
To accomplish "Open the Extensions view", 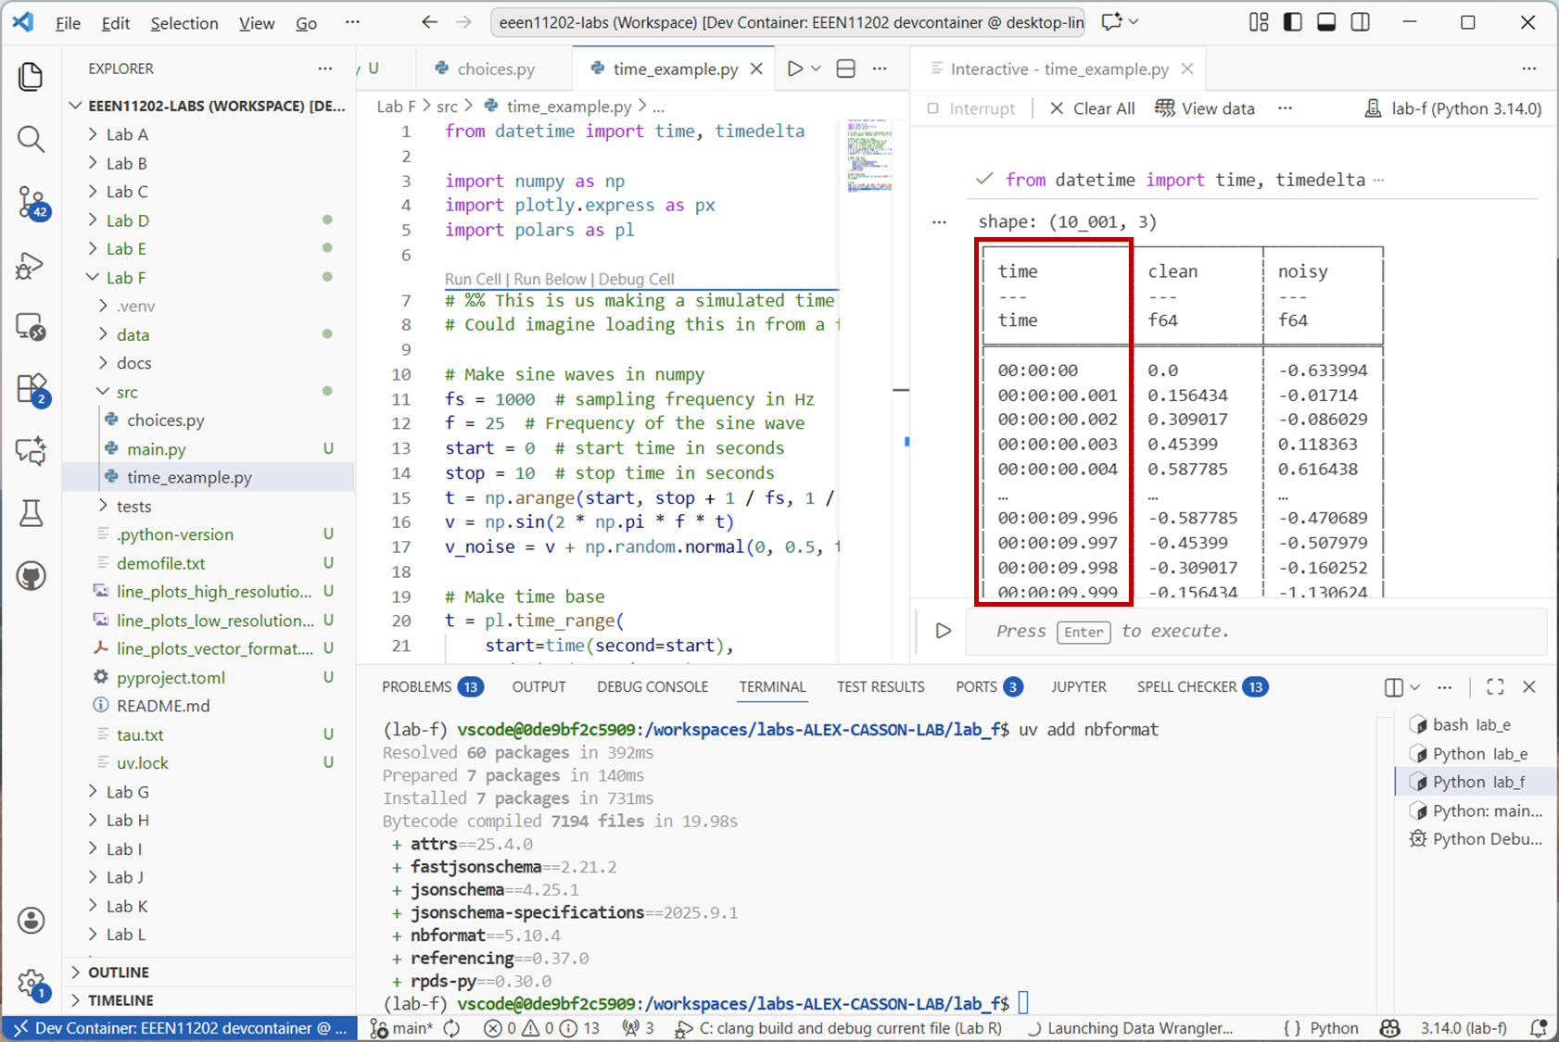I will (x=31, y=388).
